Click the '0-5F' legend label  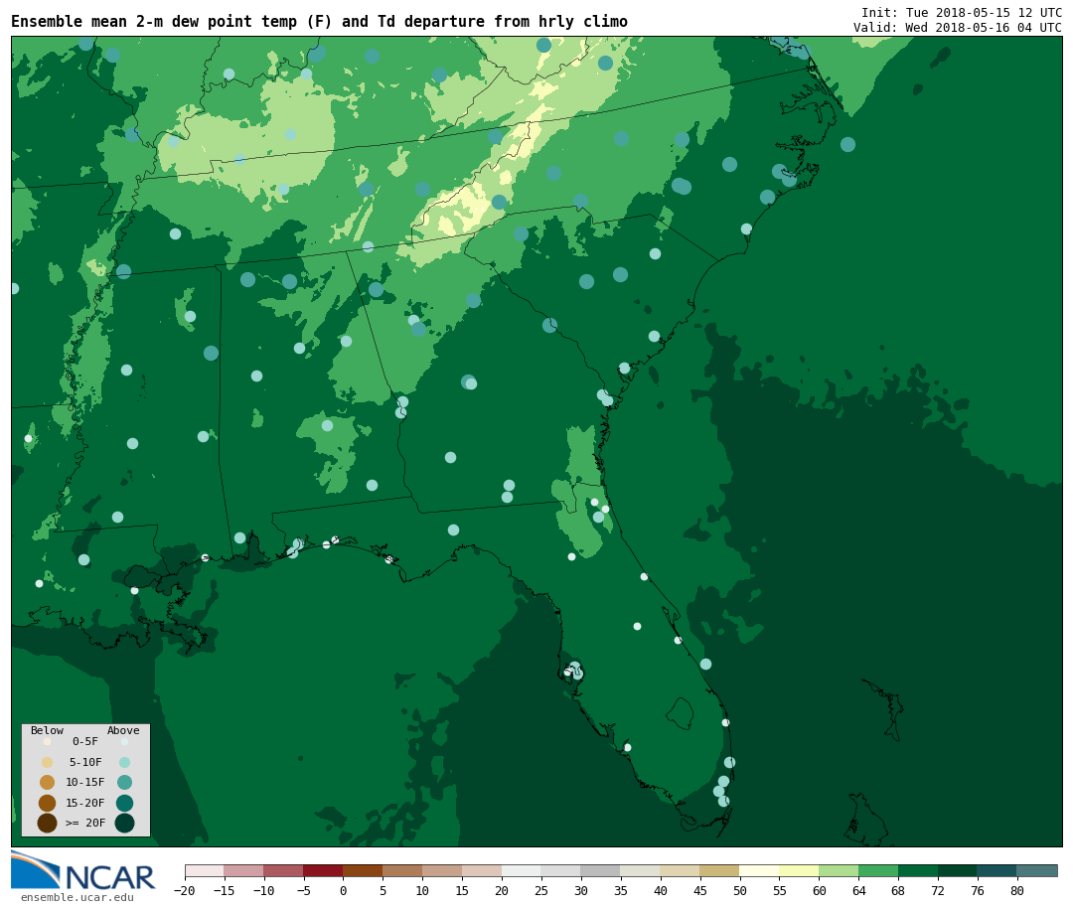[85, 741]
